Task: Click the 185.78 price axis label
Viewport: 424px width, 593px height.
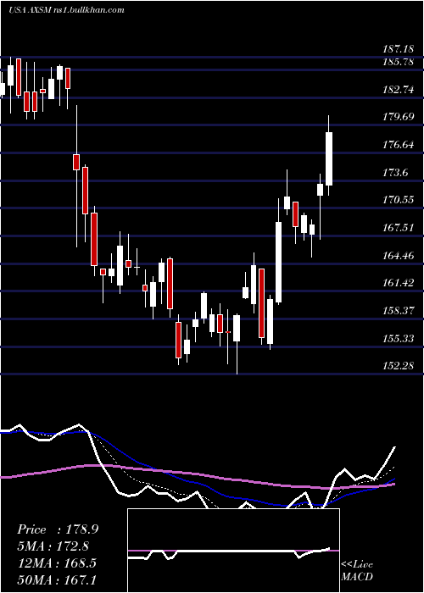Action: click(x=398, y=62)
